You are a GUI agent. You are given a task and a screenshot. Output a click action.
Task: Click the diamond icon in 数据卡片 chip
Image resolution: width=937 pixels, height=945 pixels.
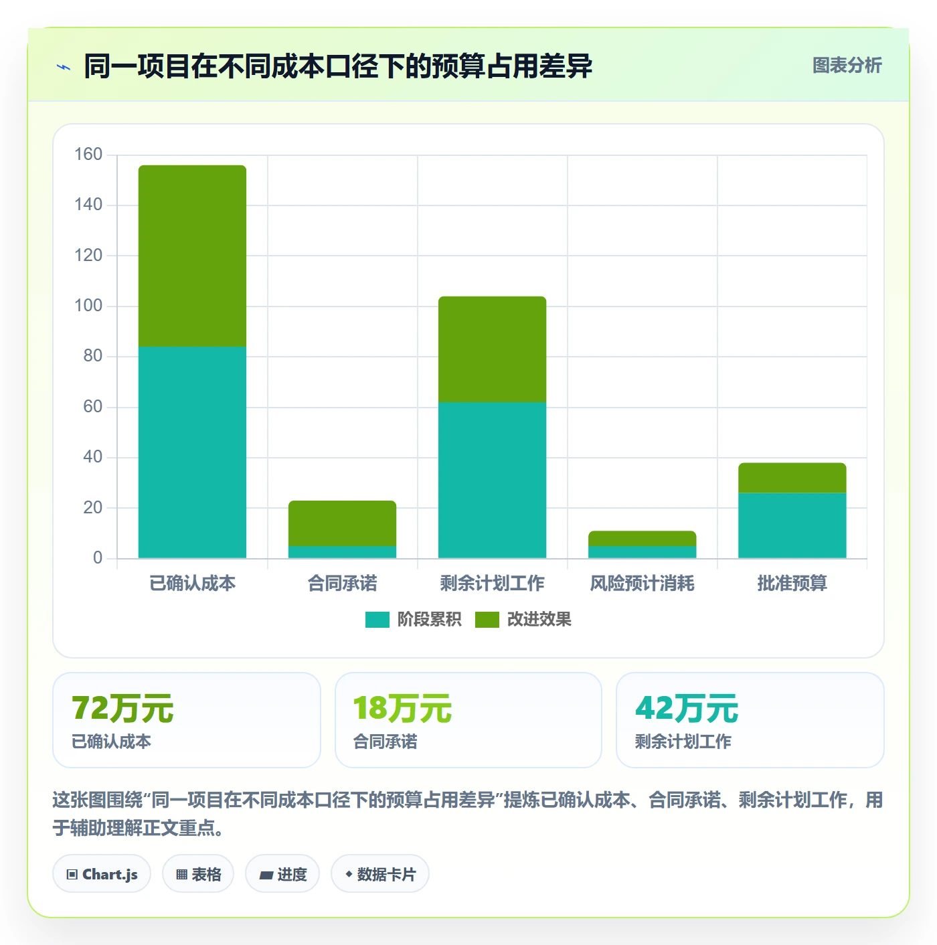pos(349,874)
